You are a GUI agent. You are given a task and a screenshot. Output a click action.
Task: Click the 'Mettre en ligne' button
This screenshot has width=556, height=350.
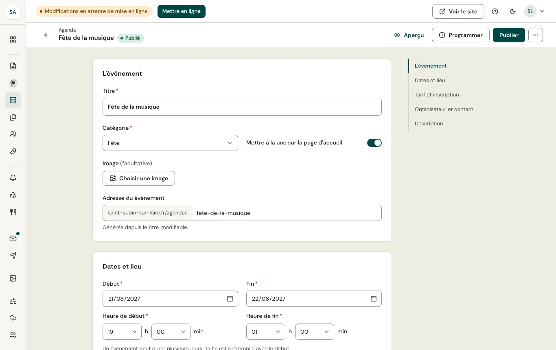click(x=182, y=11)
